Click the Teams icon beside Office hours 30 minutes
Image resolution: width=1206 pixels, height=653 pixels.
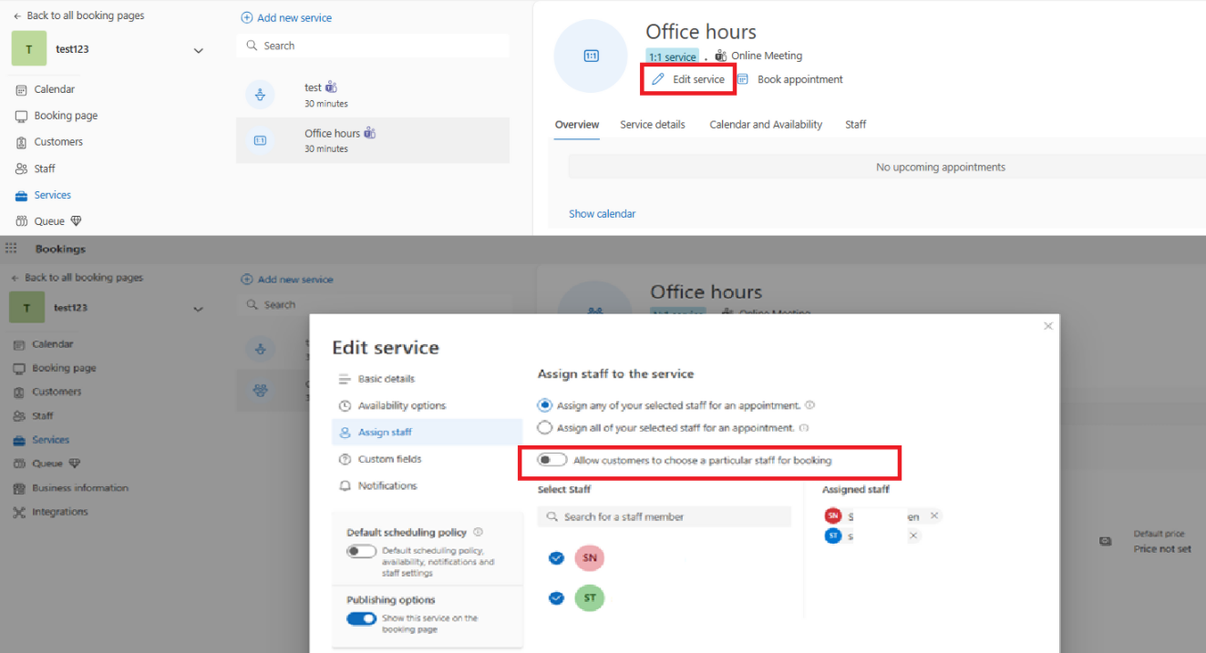pyautogui.click(x=369, y=133)
